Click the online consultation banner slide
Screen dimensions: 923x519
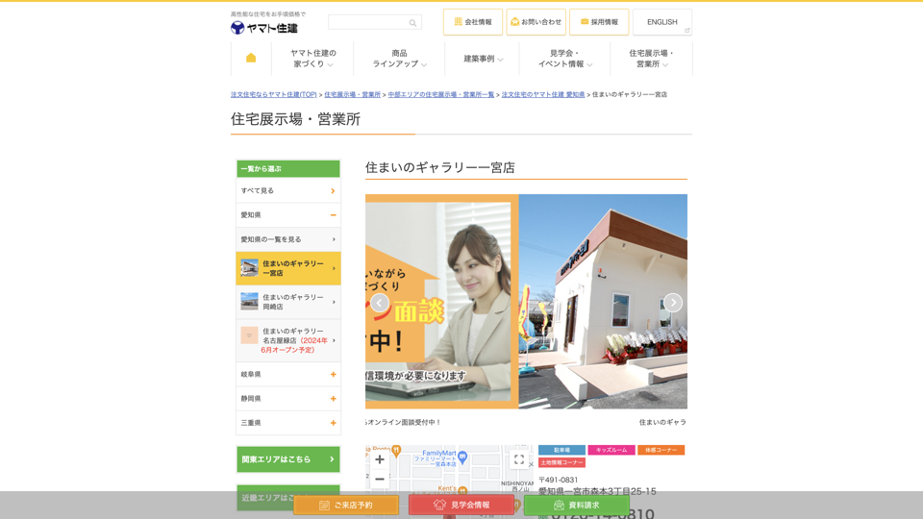(441, 301)
